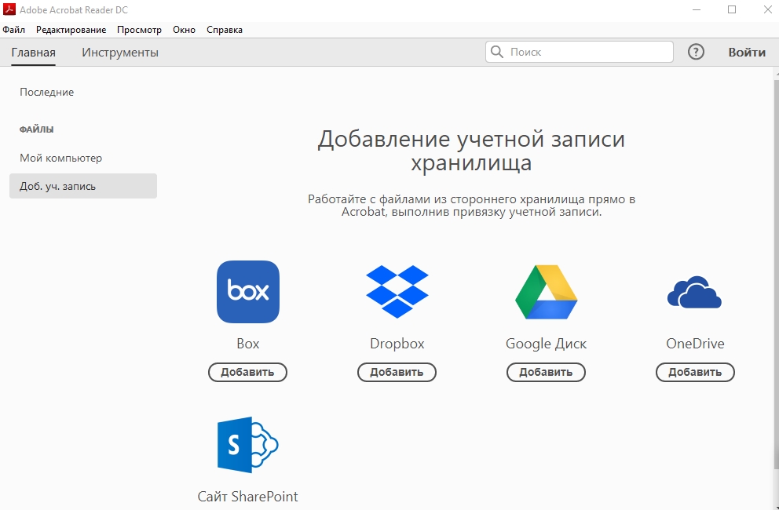The height and width of the screenshot is (510, 779).
Task: Click the Dropbox logo icon
Action: point(397,292)
